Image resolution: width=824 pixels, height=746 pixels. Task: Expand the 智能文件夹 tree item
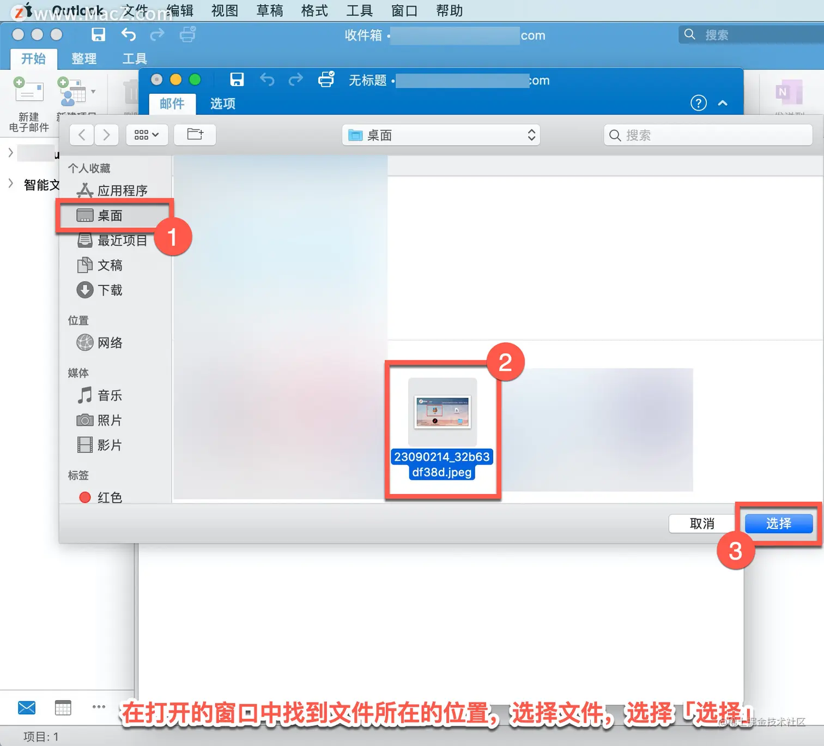[10, 184]
